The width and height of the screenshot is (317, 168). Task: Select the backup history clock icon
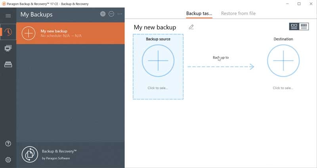coord(8,32)
